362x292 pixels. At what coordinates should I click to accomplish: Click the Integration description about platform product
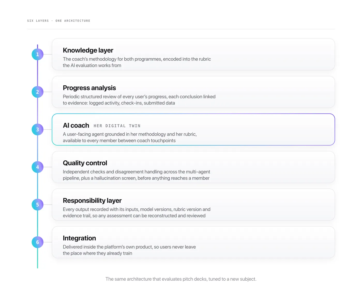(129, 250)
